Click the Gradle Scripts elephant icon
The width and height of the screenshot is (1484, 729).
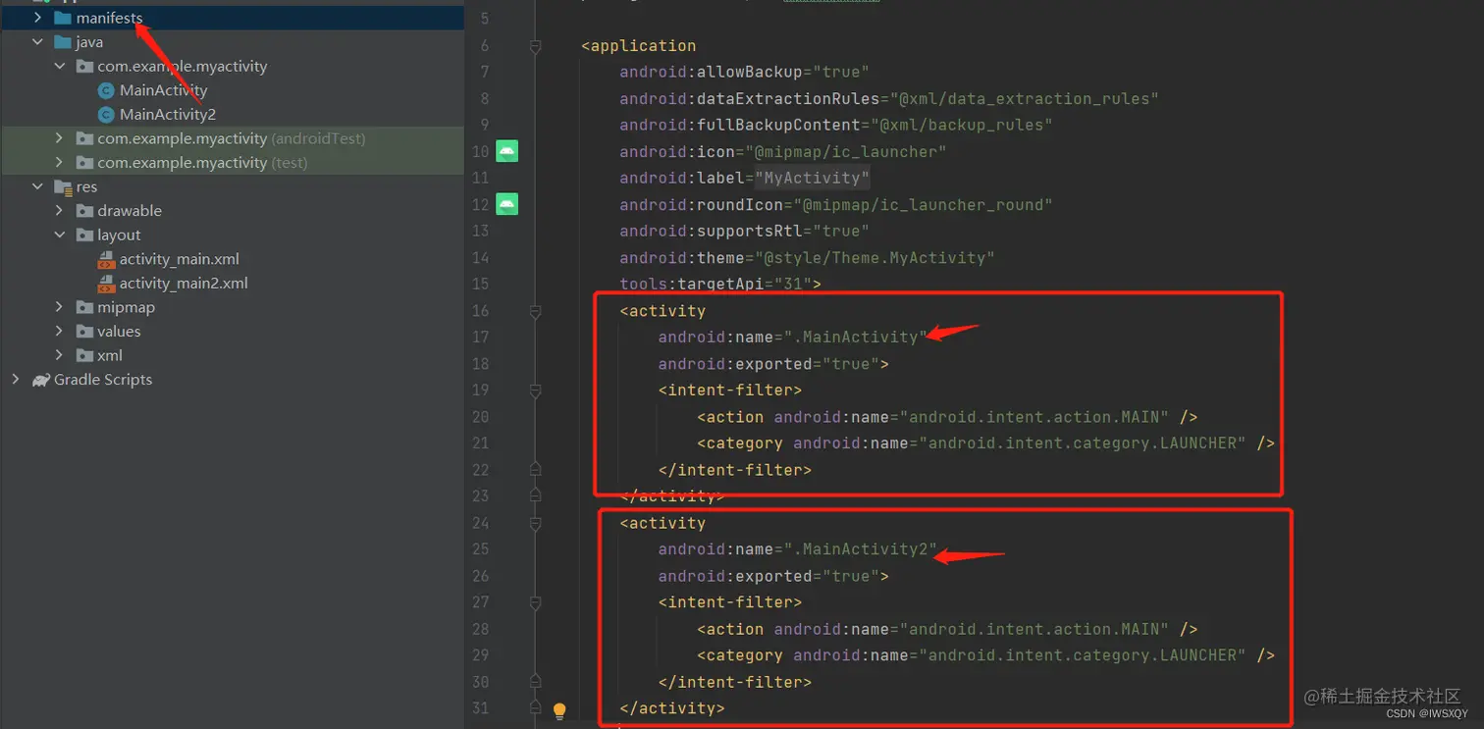click(40, 380)
